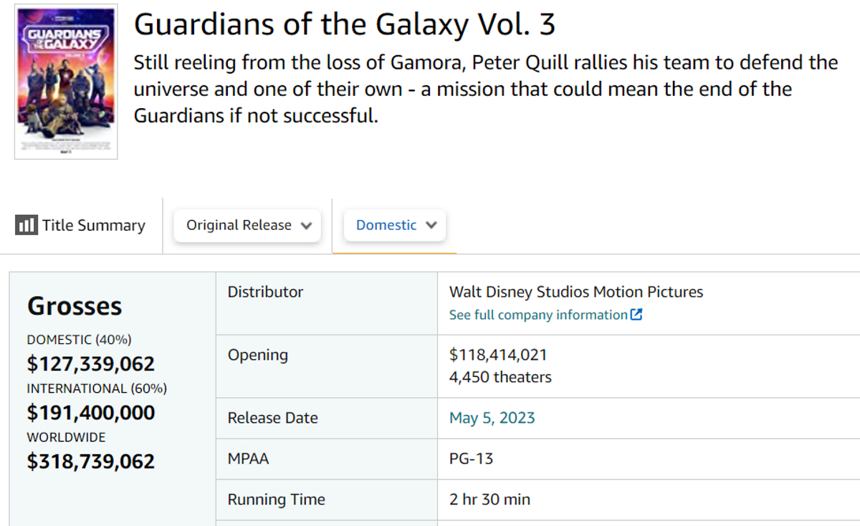The image size is (860, 526).
Task: Click the chevron arrow in Original Release
Action: pos(307,225)
